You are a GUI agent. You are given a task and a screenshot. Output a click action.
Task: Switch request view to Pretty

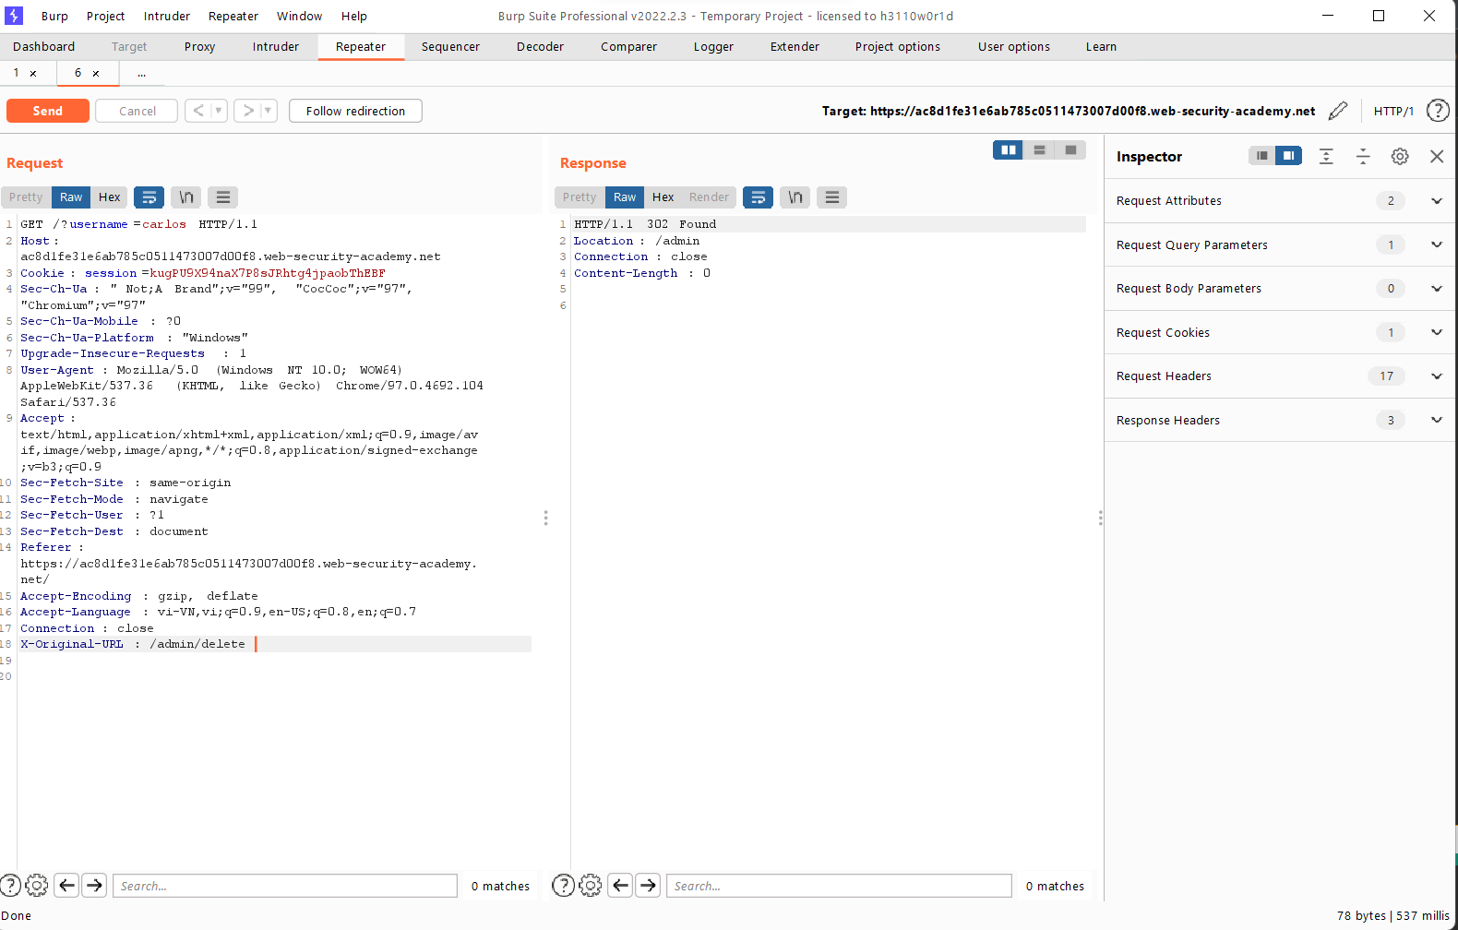click(26, 197)
